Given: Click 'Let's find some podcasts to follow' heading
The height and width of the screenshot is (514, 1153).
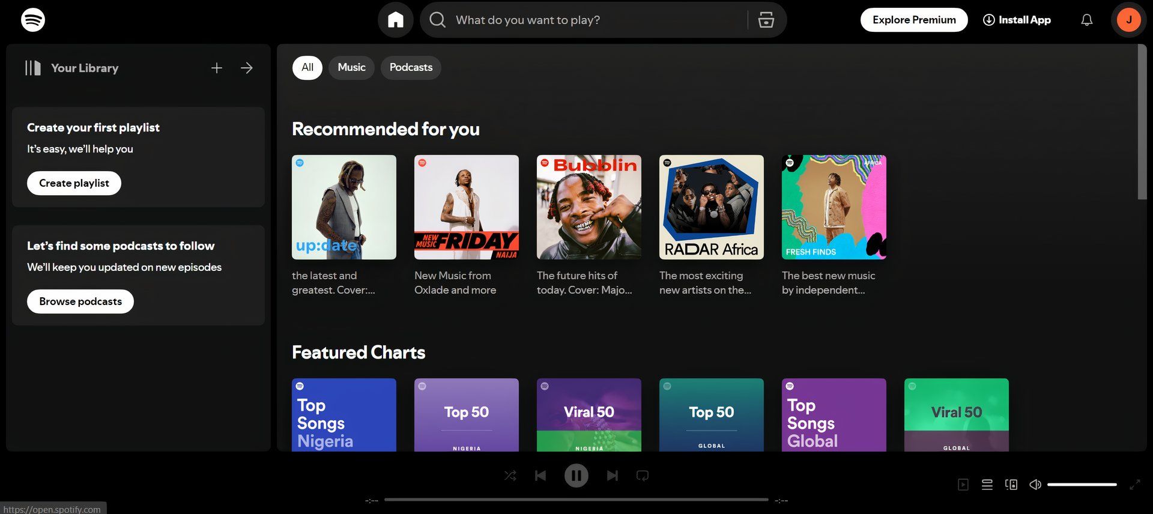Looking at the screenshot, I should [121, 246].
